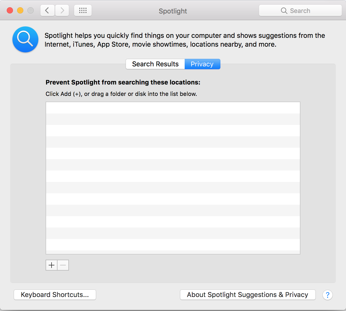Go forward with the right chevron button

[x=62, y=11]
